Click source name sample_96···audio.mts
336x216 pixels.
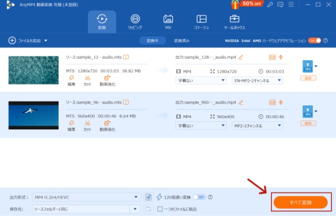point(100,102)
